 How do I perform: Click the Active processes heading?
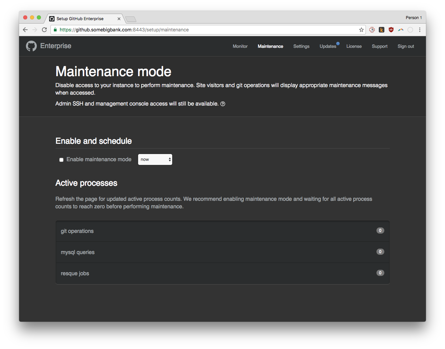pyautogui.click(x=86, y=183)
